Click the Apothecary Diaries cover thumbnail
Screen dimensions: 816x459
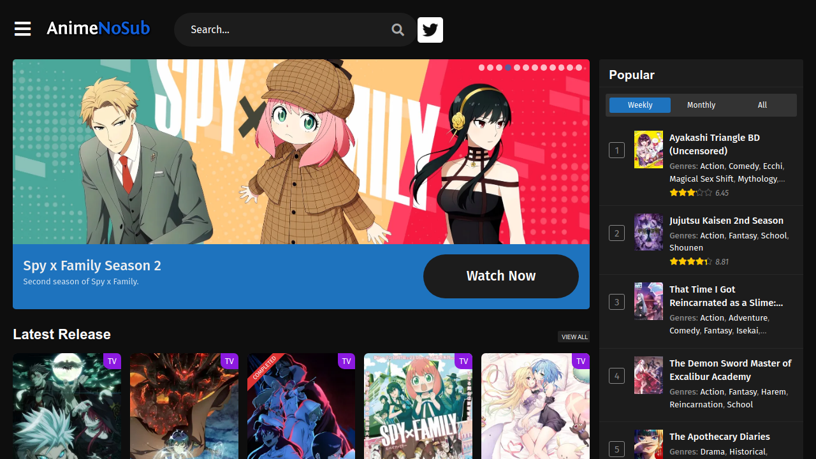(648, 444)
